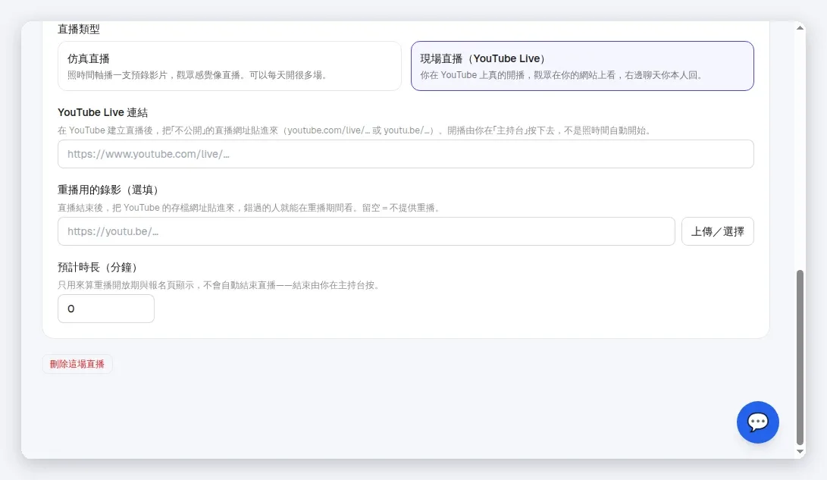Click the red 刪除這場直播 button
Viewport: 827px width, 480px height.
point(77,364)
